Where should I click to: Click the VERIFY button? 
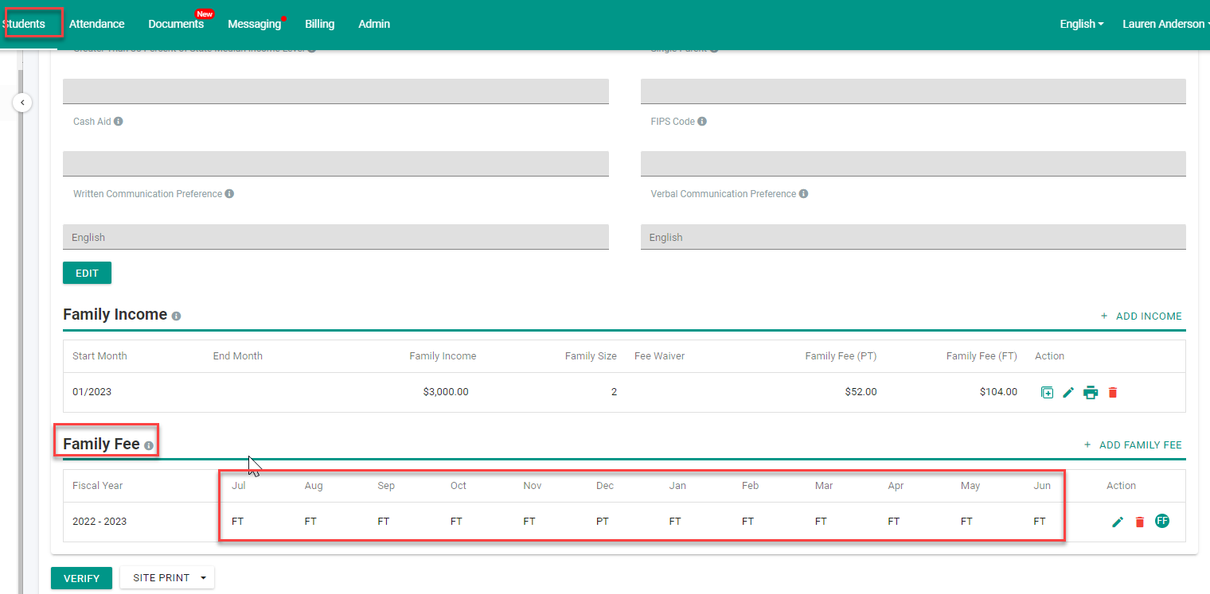81,577
